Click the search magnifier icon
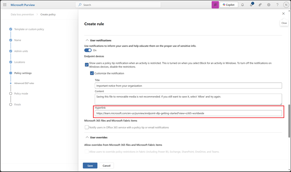This screenshot has width=291, height=172. point(80,5)
